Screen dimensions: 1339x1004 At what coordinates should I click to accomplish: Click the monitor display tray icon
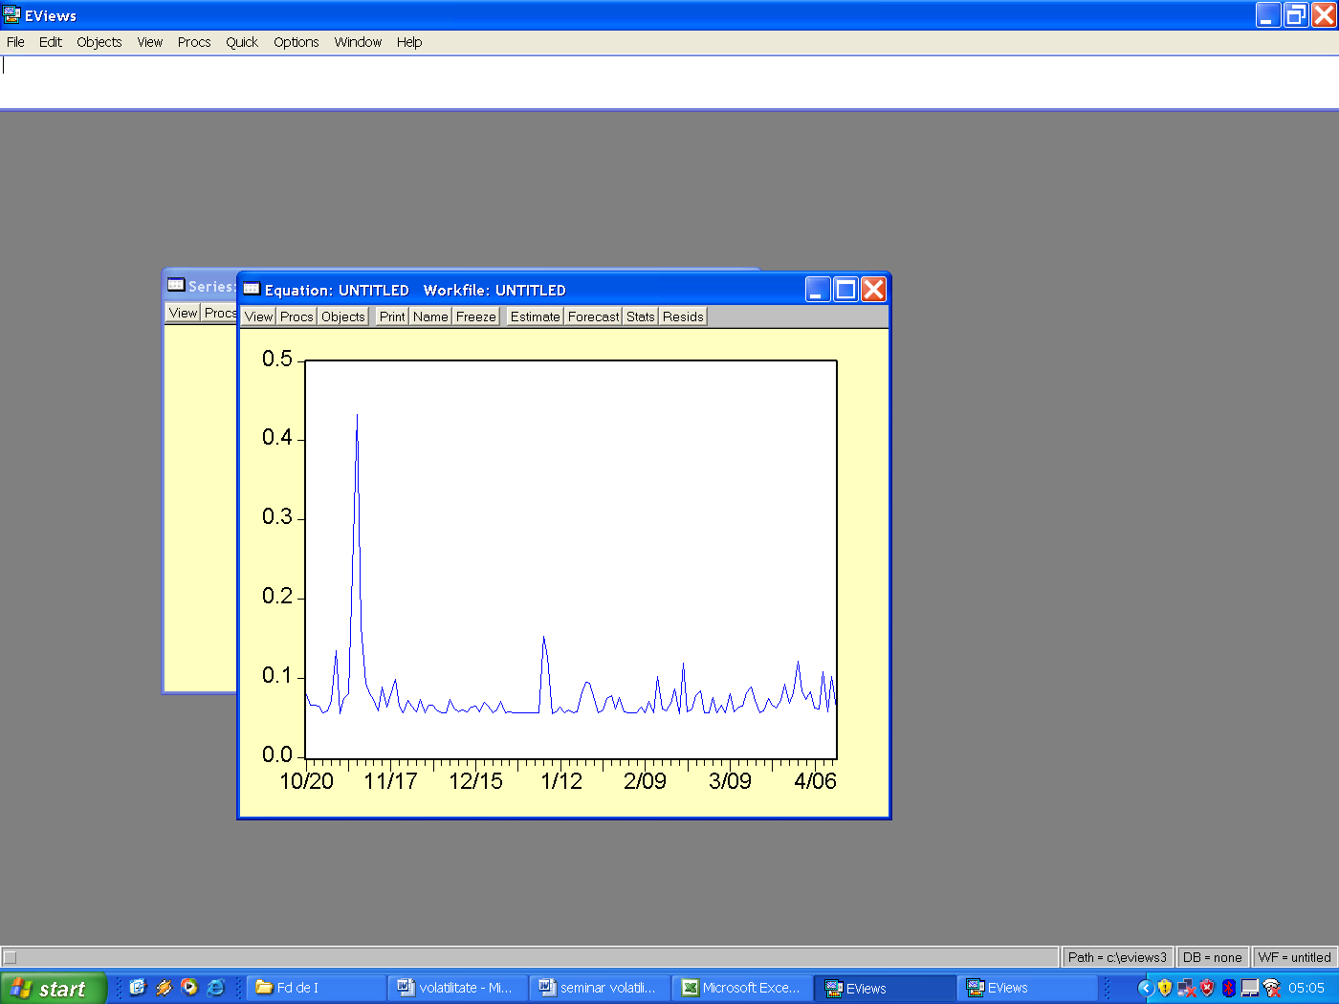coord(1250,988)
